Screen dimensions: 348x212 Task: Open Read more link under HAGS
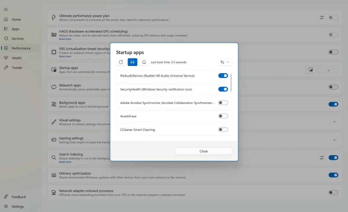[65, 39]
